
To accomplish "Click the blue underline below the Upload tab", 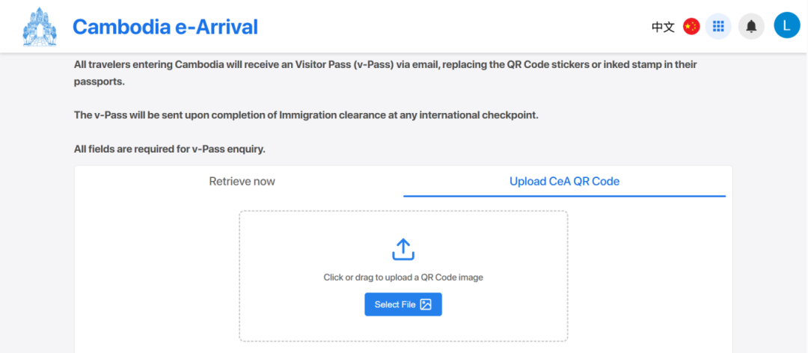I will (564, 196).
